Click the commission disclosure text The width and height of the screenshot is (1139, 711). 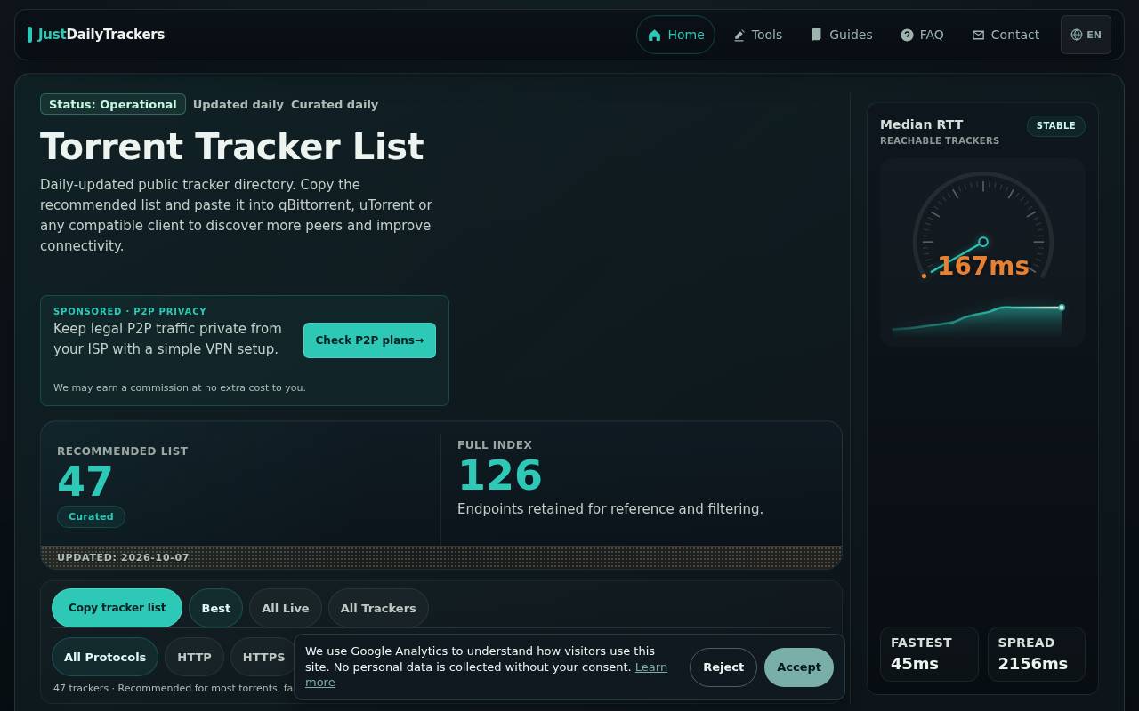point(180,387)
